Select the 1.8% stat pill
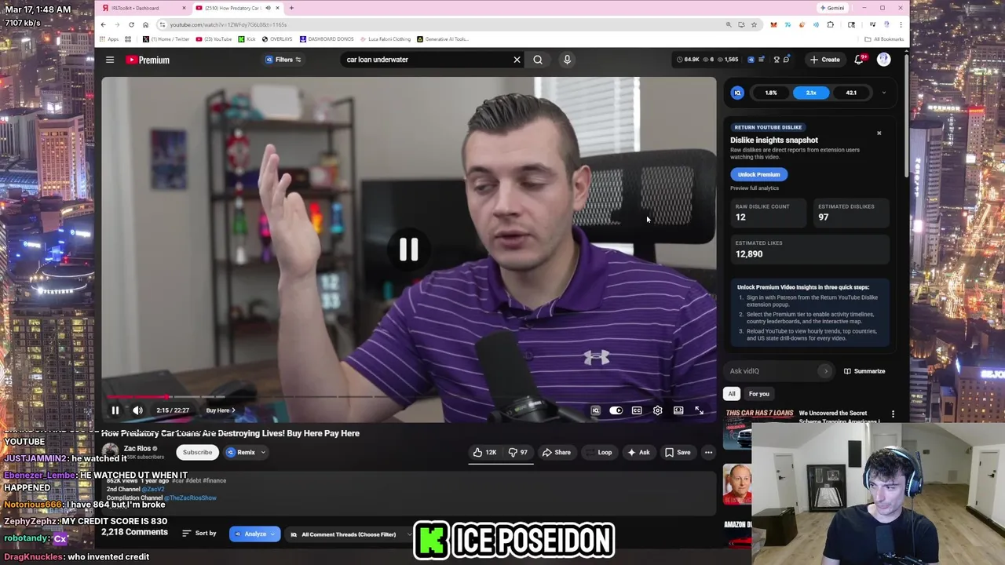 771,93
